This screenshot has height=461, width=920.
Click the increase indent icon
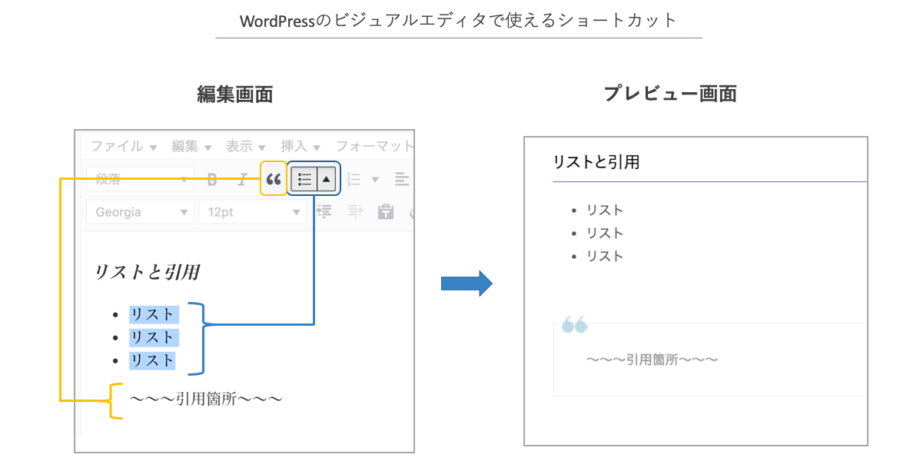(x=356, y=211)
